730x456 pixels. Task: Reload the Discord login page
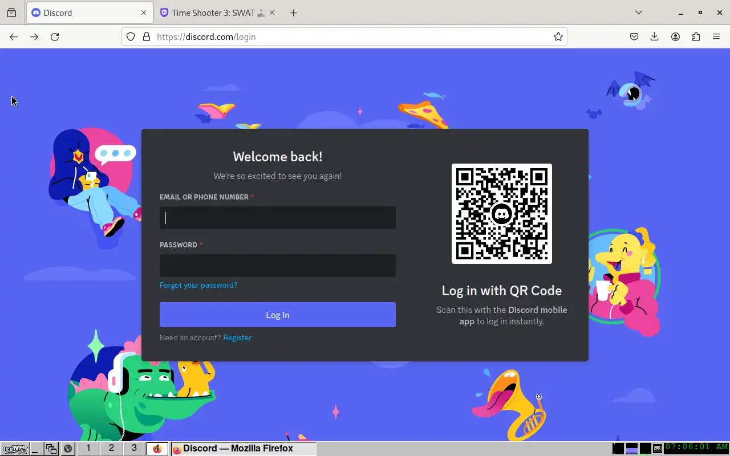[x=55, y=36]
